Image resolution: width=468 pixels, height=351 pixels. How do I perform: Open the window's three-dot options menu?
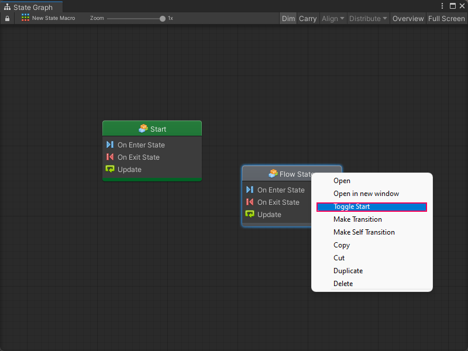(442, 6)
